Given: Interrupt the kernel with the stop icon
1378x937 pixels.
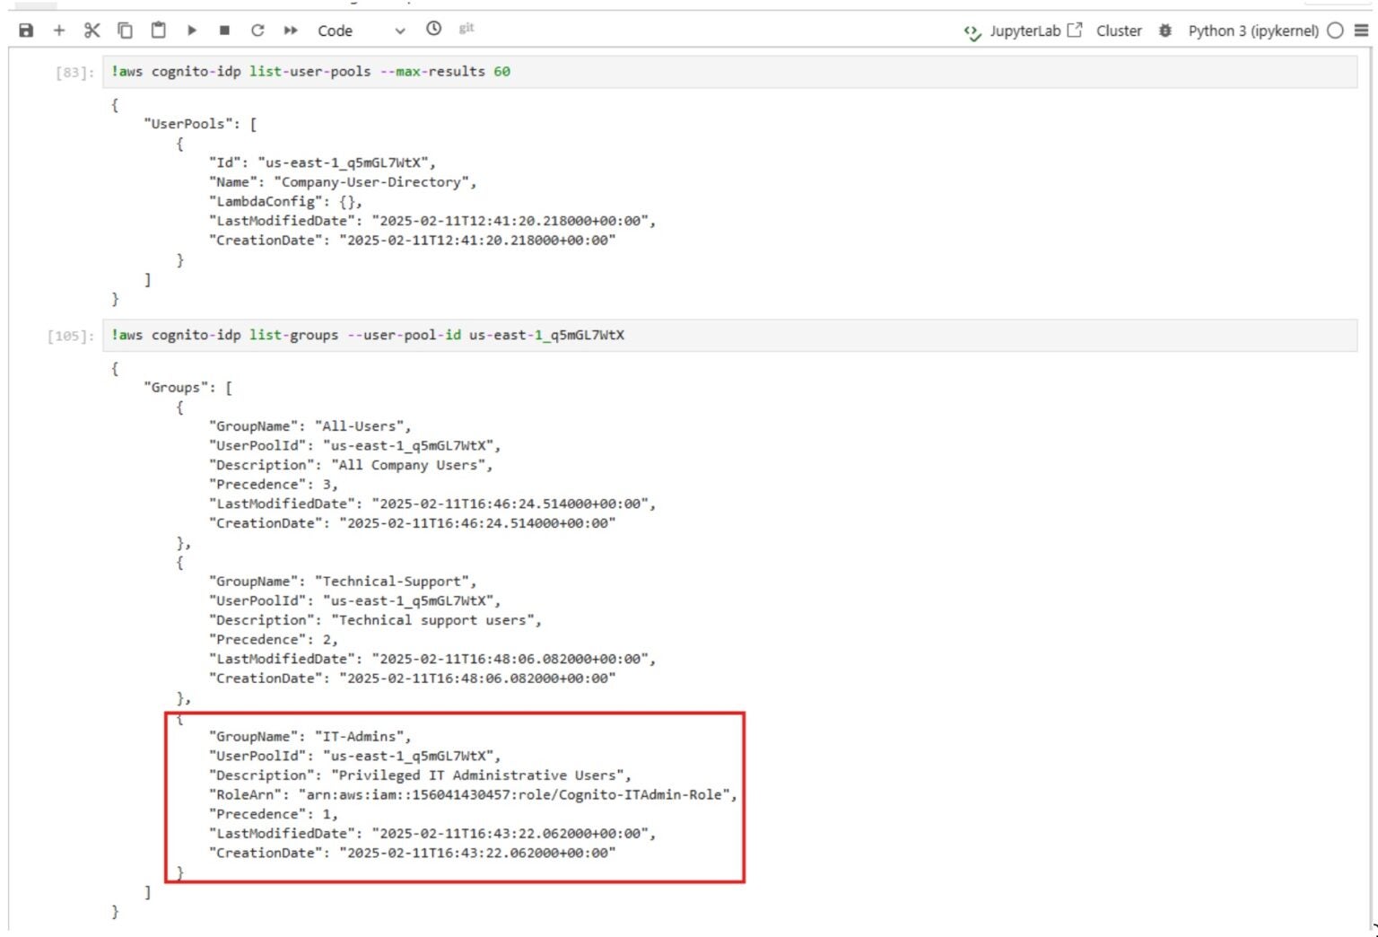Looking at the screenshot, I should [x=224, y=31].
